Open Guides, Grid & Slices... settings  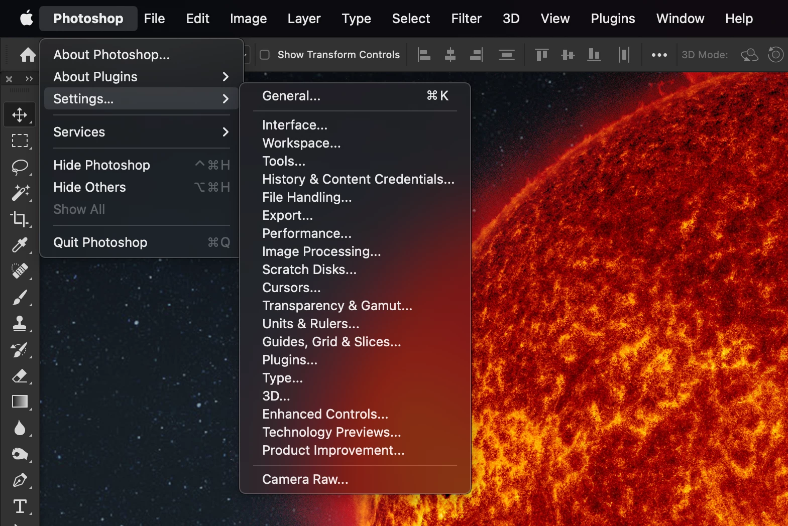[355, 342]
